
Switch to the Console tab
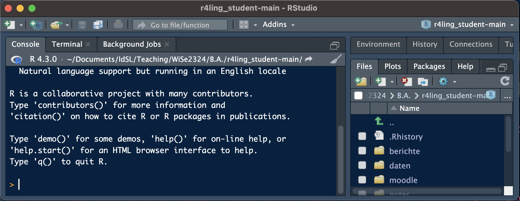25,44
